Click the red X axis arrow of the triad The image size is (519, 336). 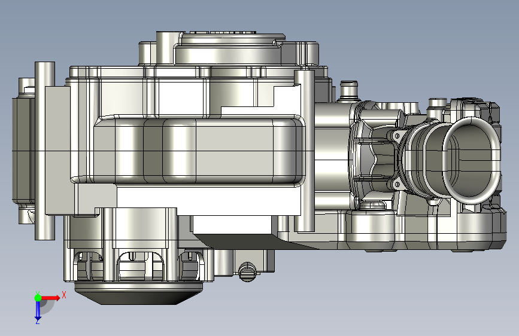pyautogui.click(x=50, y=298)
